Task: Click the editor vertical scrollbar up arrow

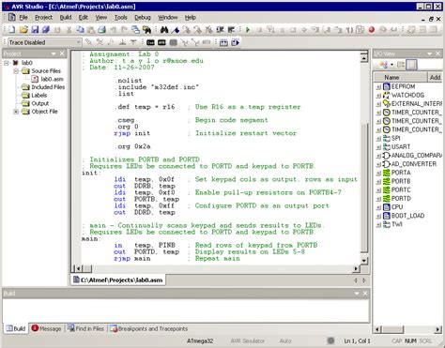Action: pos(363,58)
